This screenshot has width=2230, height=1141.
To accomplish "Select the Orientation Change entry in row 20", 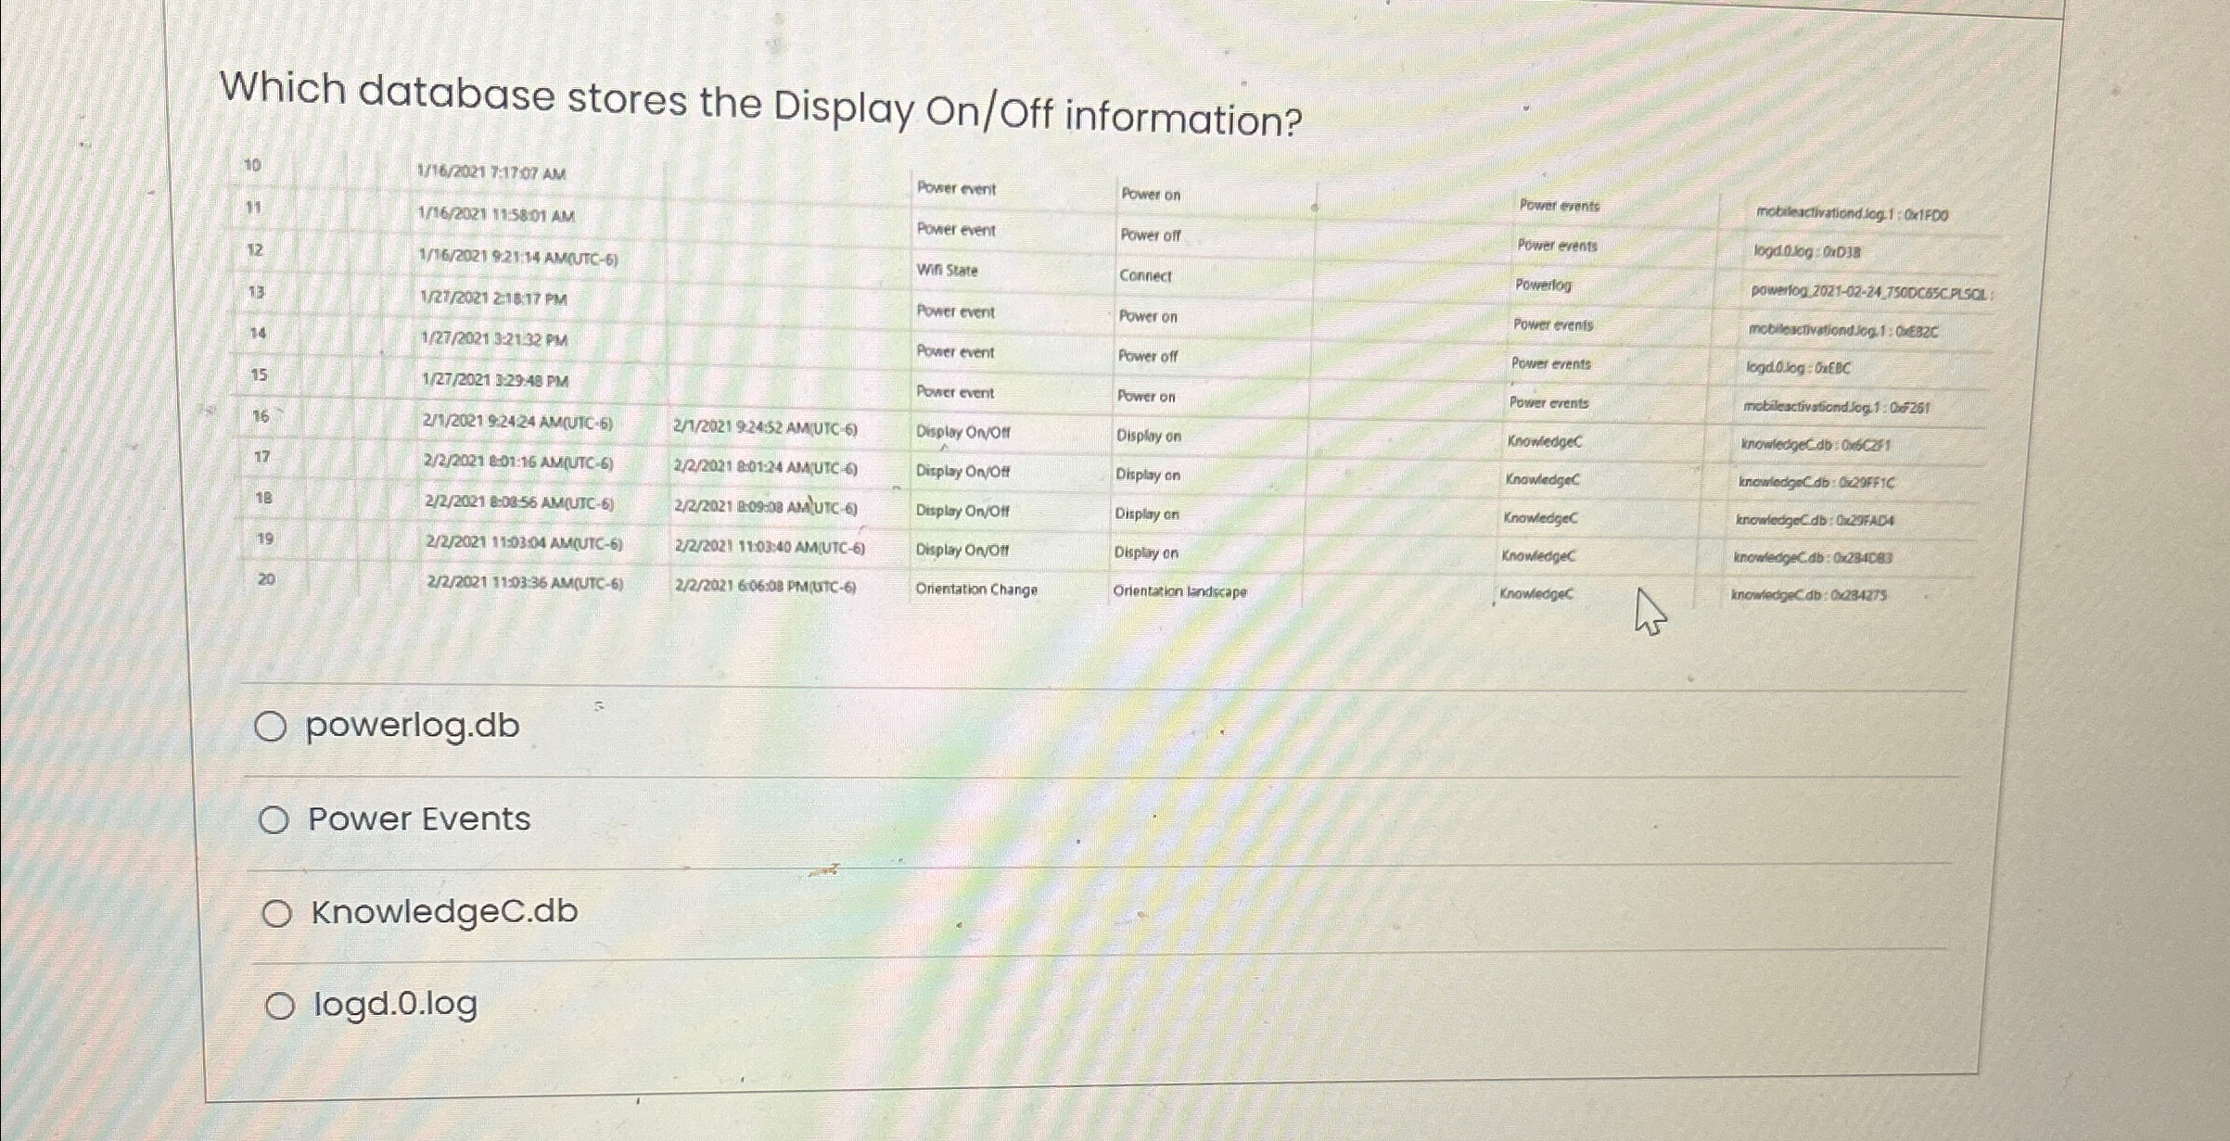I will (x=975, y=590).
